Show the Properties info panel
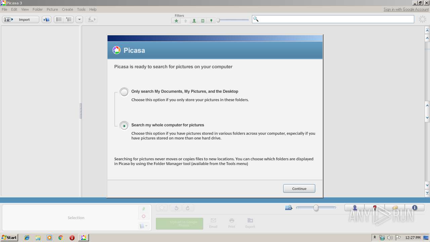Image resolution: width=430 pixels, height=242 pixels. (415, 208)
